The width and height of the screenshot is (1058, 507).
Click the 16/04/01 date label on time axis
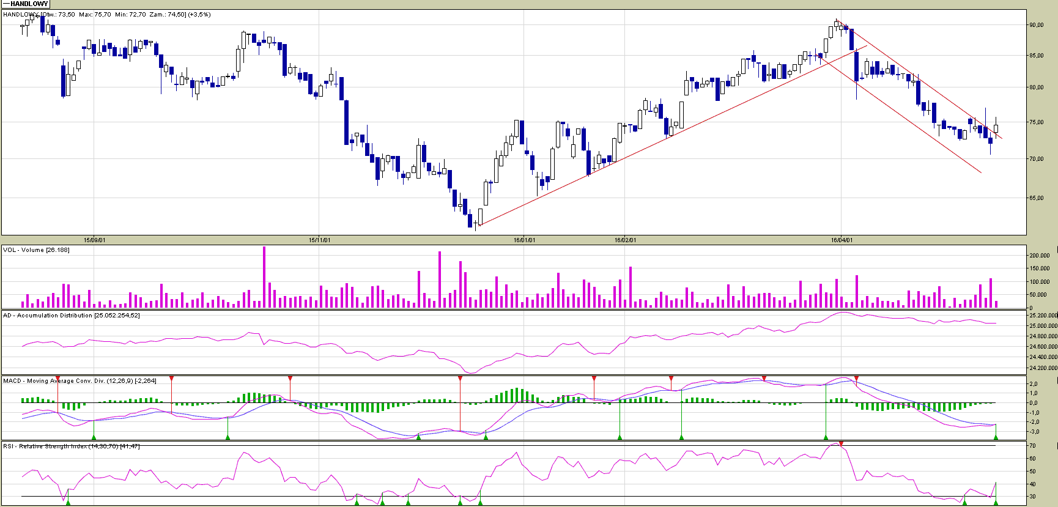842,240
